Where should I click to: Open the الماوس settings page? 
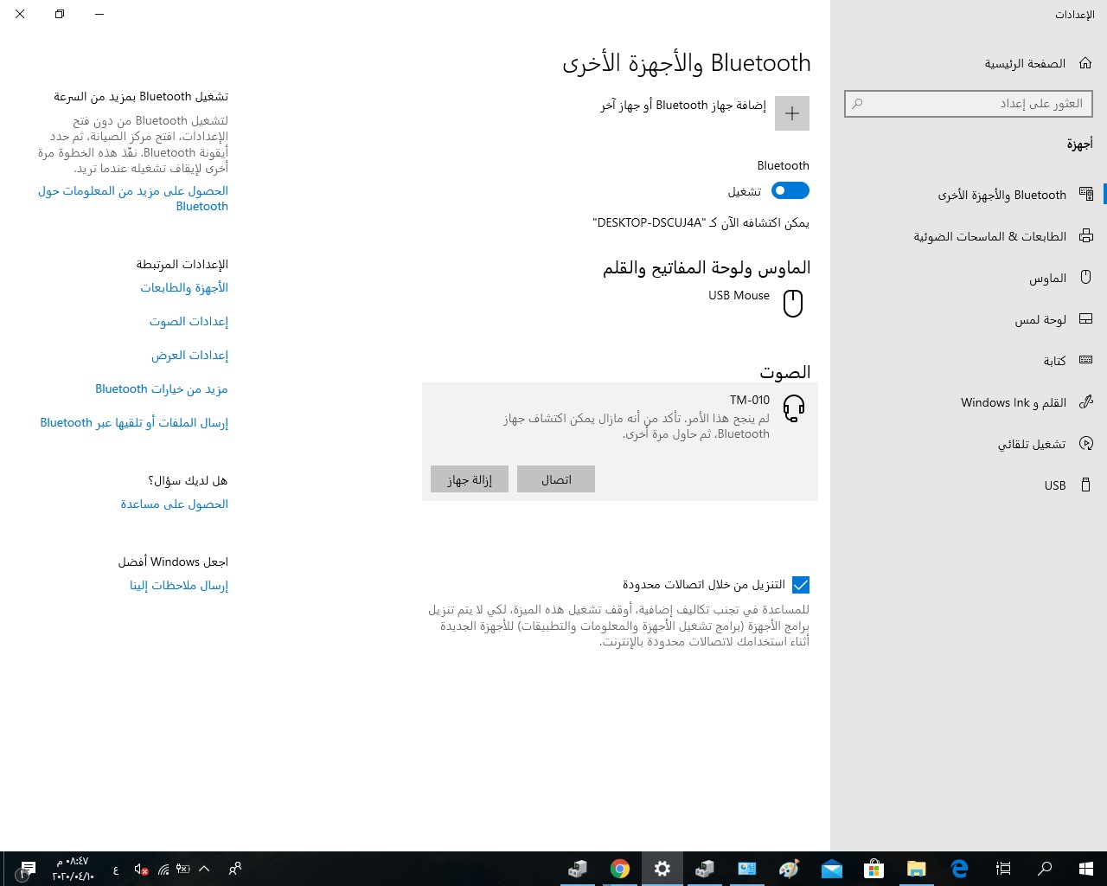click(969, 278)
